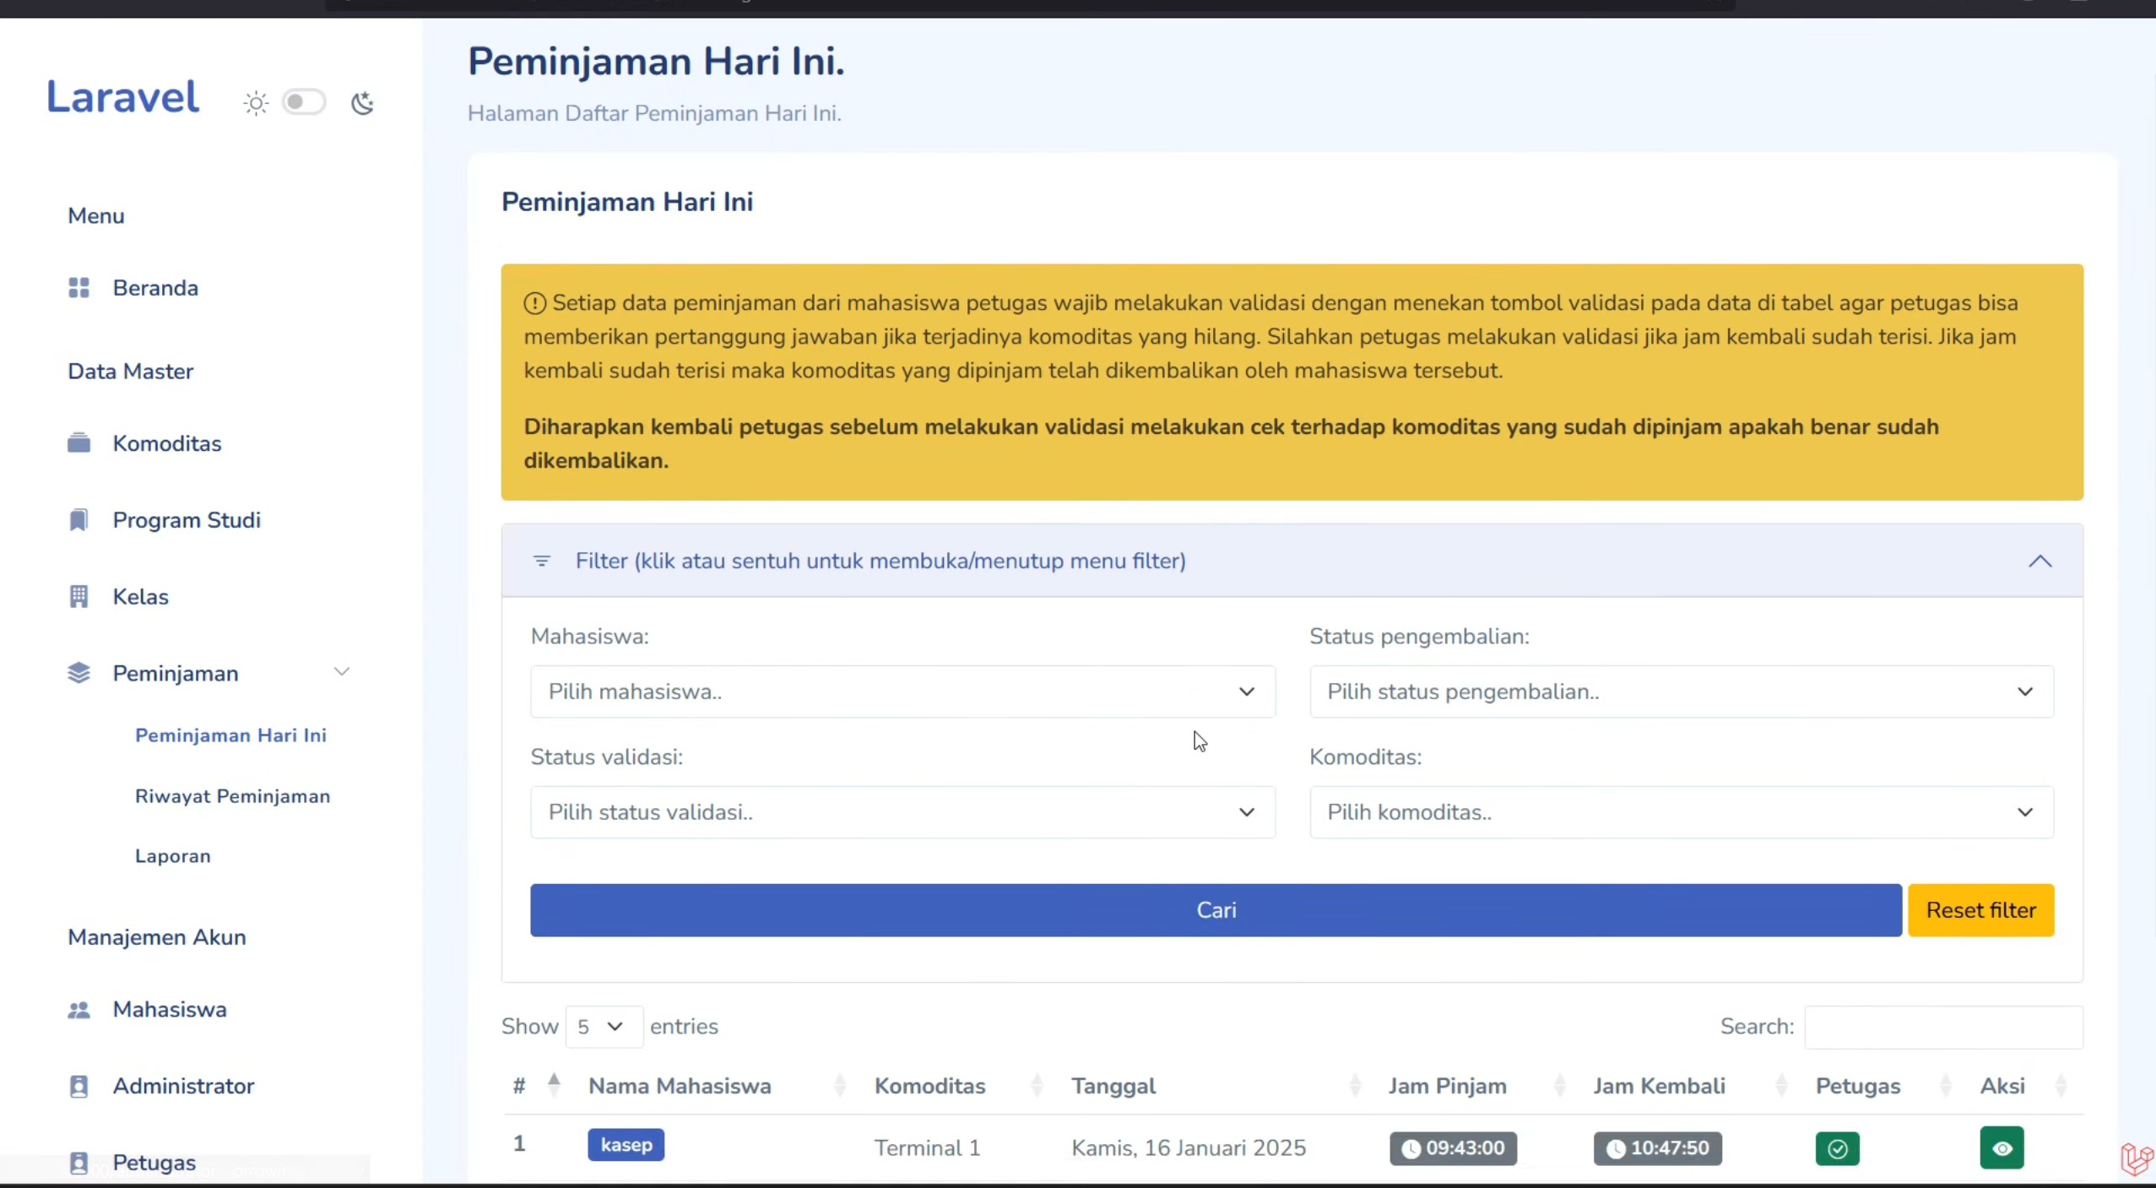Click the green eye detail button for kasep
Screen dimensions: 2156x1188
pyautogui.click(x=2002, y=1148)
